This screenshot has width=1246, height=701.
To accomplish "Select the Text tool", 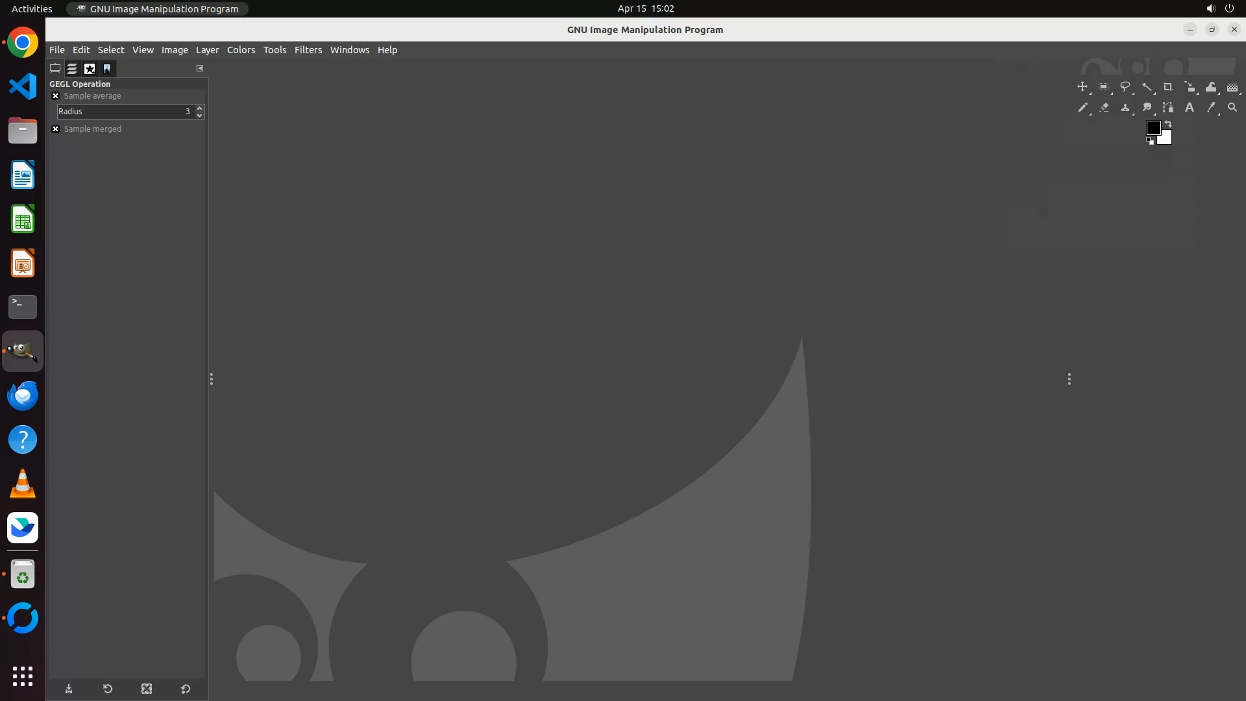I will 1190,108.
